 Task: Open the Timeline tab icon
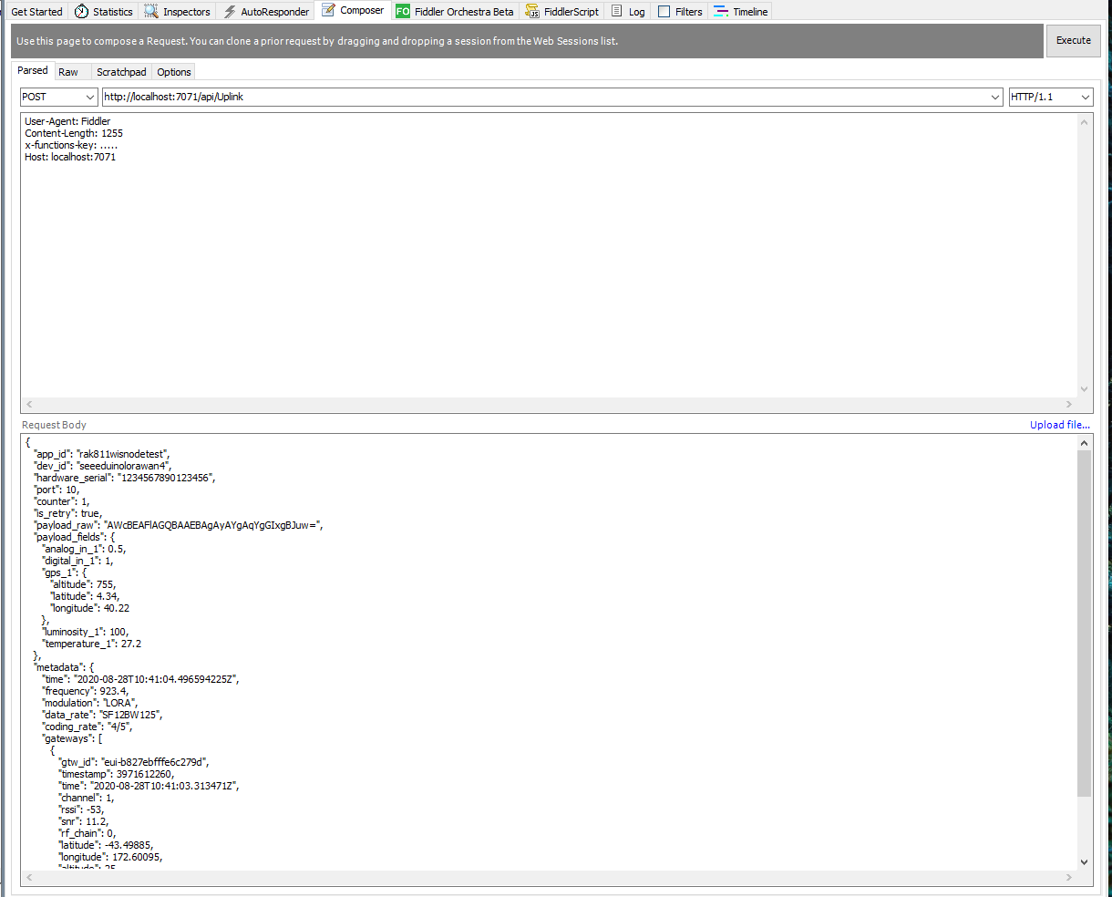pyautogui.click(x=721, y=12)
